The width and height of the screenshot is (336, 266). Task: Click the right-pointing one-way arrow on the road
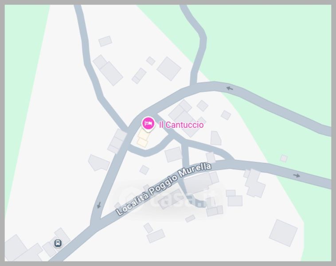click(x=297, y=176)
